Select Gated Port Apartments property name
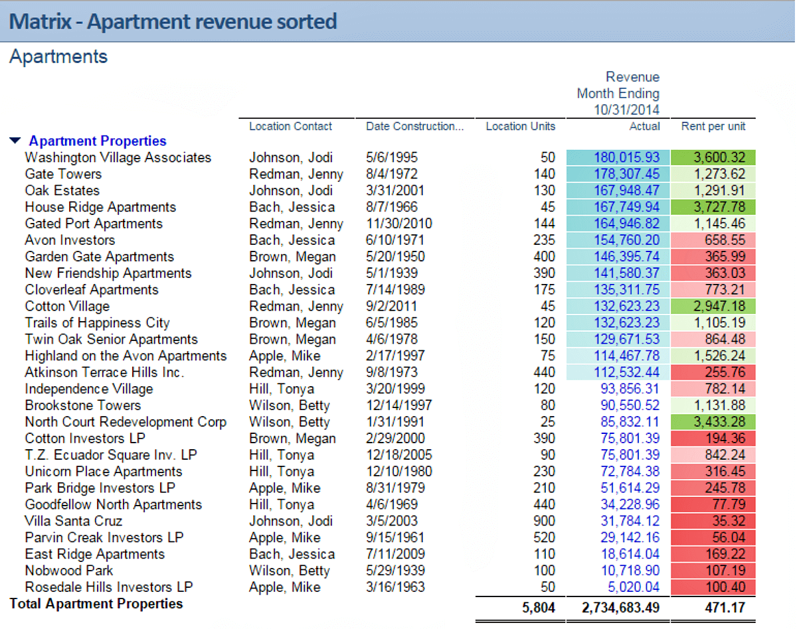 [94, 224]
